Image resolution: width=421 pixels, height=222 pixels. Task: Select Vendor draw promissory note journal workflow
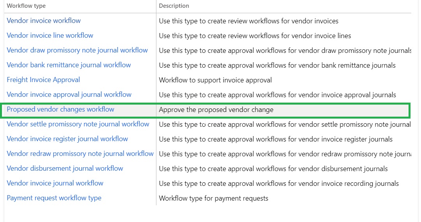77,50
